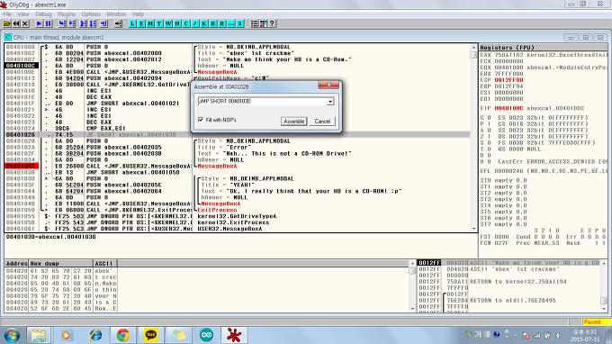The image size is (612, 344).
Task: Open the View menu
Action: coord(23,14)
